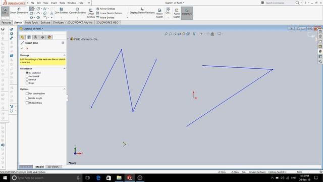Image resolution: width=323 pixels, height=182 pixels.
Task: Switch to the Evaluate tab
Action: tap(45, 22)
